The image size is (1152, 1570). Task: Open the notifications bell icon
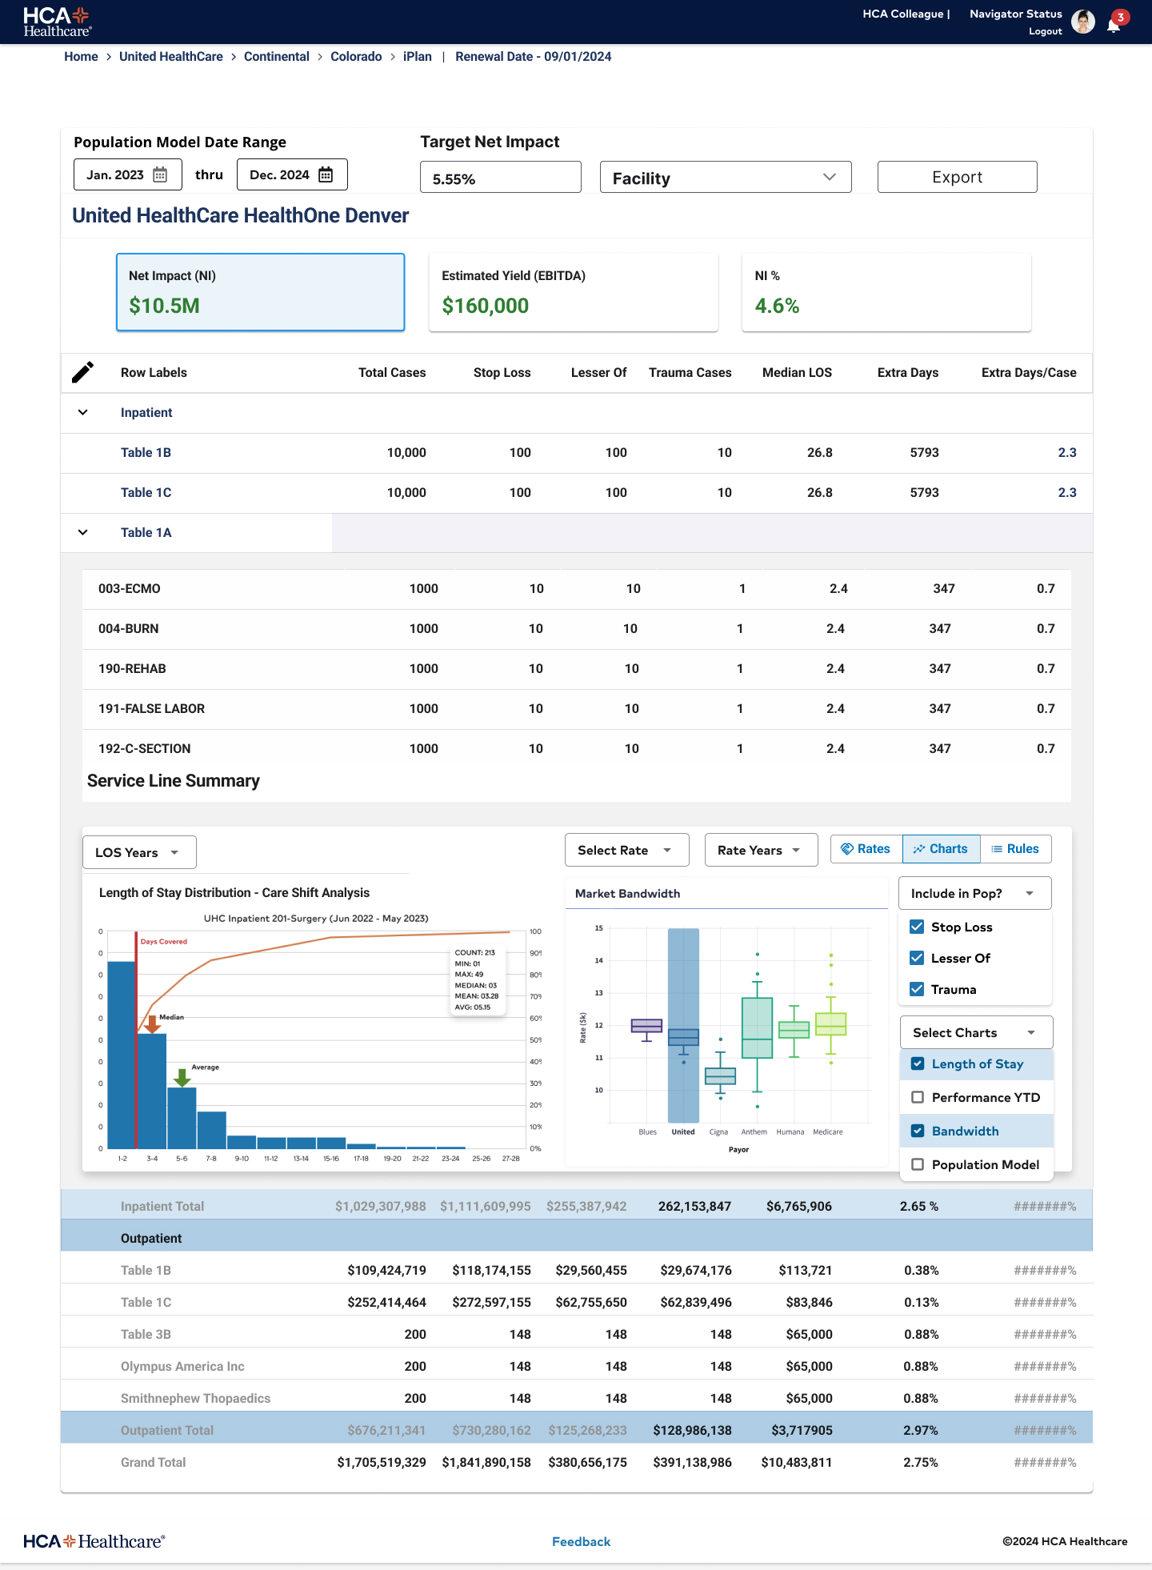[x=1113, y=24]
